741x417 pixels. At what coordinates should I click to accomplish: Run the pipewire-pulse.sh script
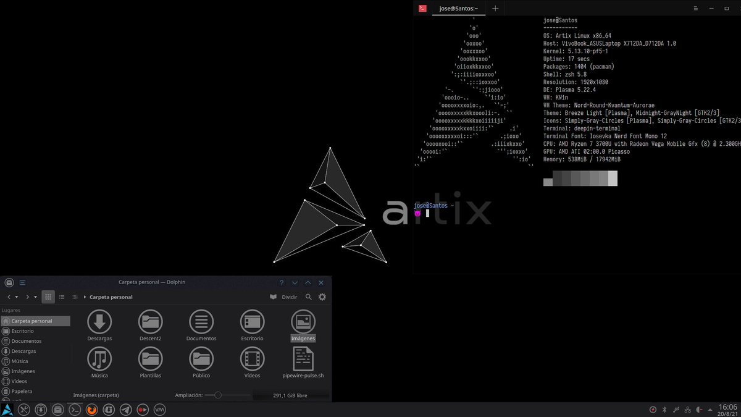click(303, 360)
